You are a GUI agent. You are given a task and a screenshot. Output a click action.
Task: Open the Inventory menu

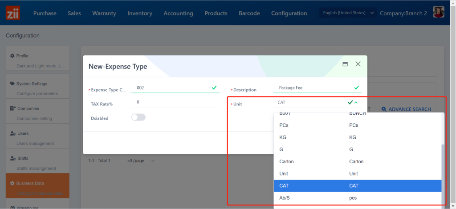pos(139,13)
